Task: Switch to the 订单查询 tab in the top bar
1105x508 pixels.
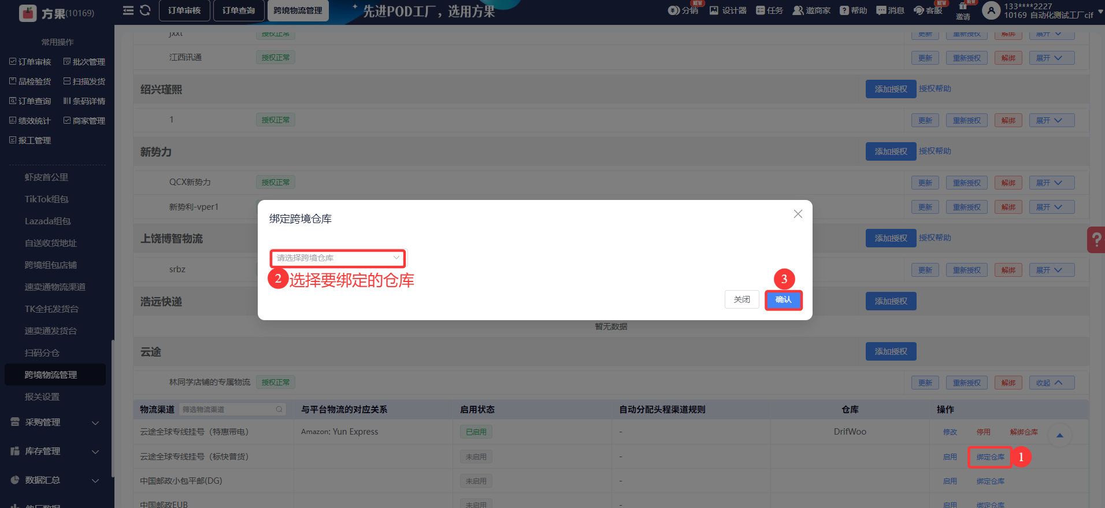Action: click(239, 10)
